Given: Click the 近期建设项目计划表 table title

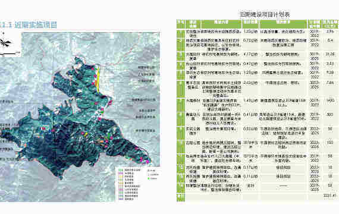Looking at the screenshot, I should coord(265,14).
